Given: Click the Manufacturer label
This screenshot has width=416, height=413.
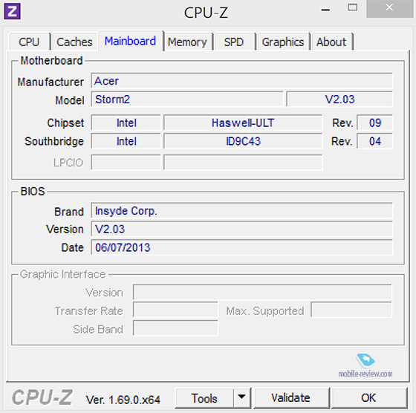Looking at the screenshot, I should (51, 82).
